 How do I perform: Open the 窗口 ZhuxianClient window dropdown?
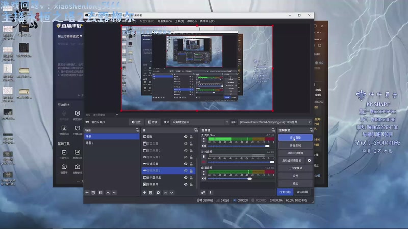(275, 122)
